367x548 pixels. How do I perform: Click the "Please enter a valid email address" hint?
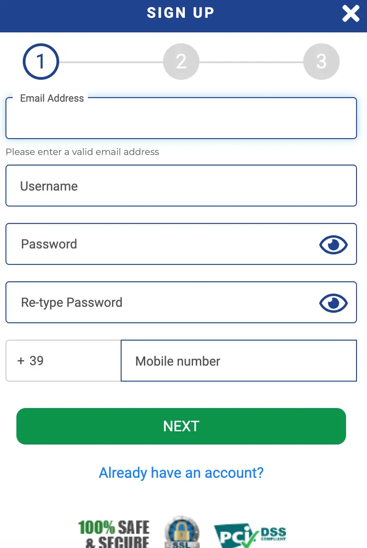click(x=82, y=152)
